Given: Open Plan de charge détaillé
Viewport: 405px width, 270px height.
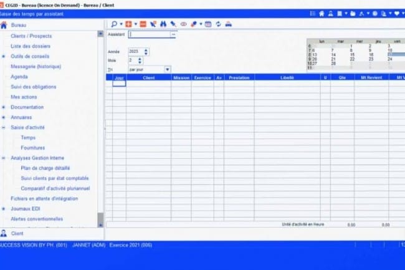Looking at the screenshot, I should pos(45,168).
